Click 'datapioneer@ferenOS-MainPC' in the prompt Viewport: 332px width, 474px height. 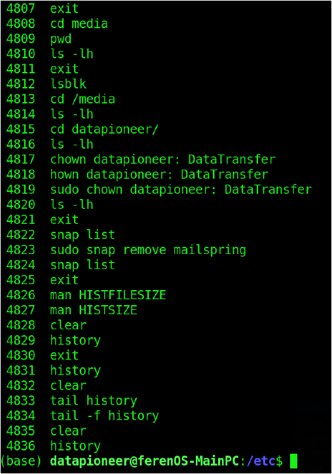(145, 461)
